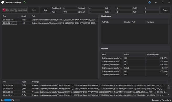This screenshot has width=172, height=102.
Task: Click the log scrollbar thumb
Action: click(x=169, y=88)
